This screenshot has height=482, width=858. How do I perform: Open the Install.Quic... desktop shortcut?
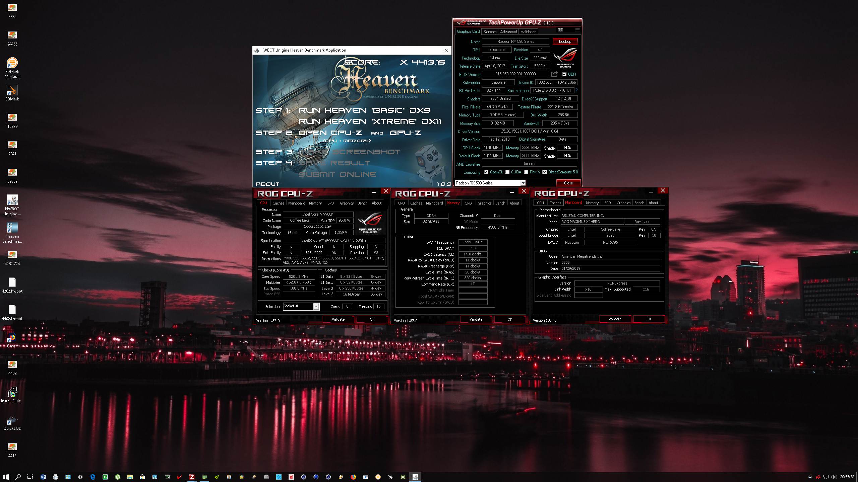(12, 395)
